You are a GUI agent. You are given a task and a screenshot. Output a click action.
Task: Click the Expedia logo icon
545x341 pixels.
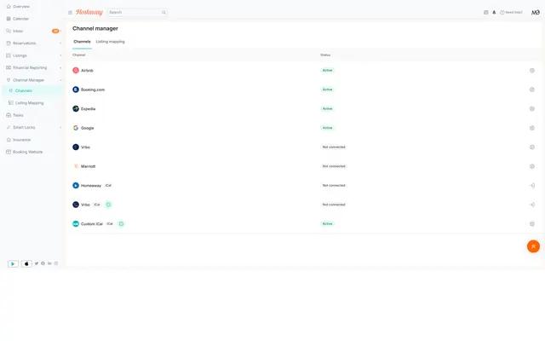coord(76,108)
